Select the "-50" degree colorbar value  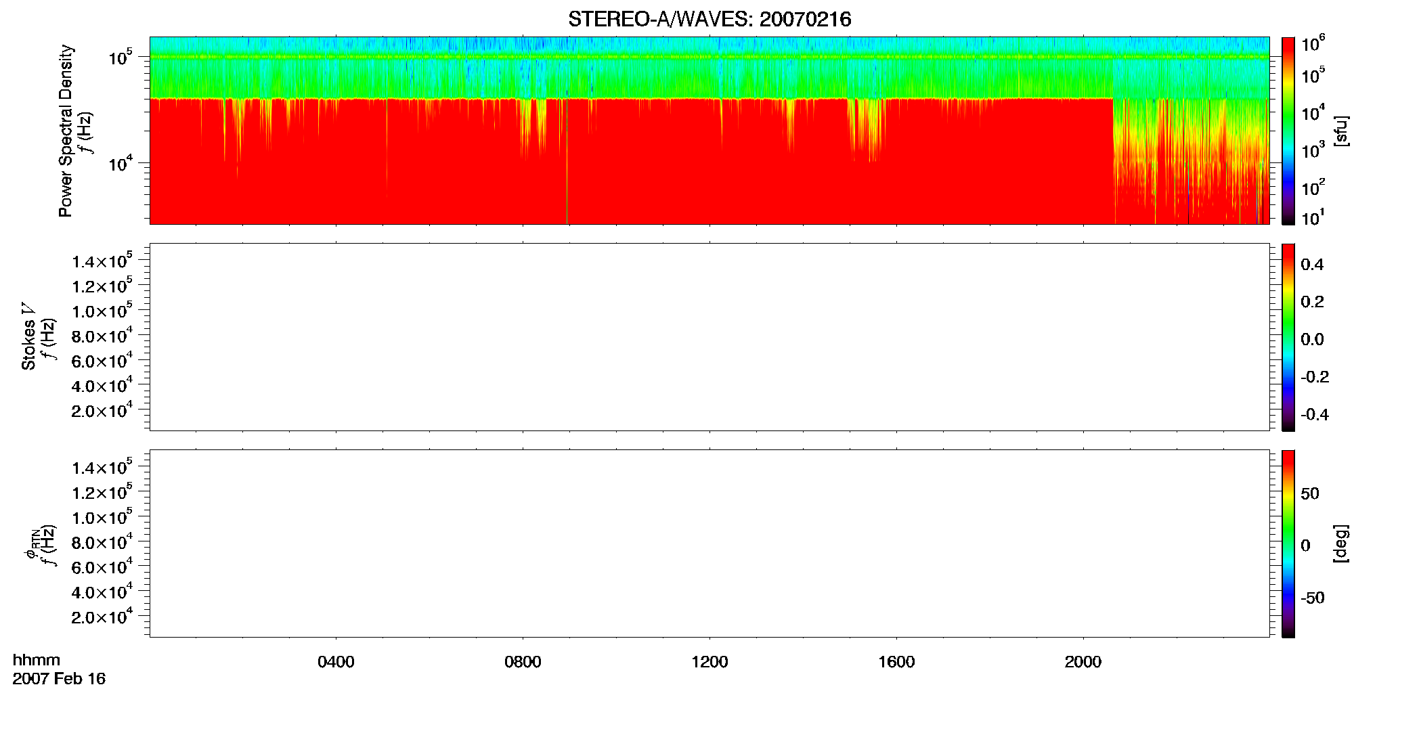click(x=1313, y=598)
